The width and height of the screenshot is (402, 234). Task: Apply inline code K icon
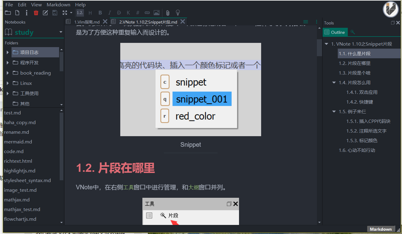(x=128, y=13)
